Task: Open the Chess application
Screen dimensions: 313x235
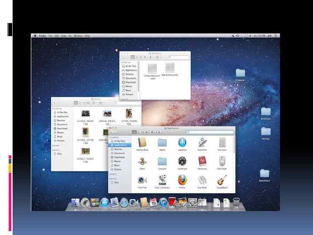Action: click(142, 161)
